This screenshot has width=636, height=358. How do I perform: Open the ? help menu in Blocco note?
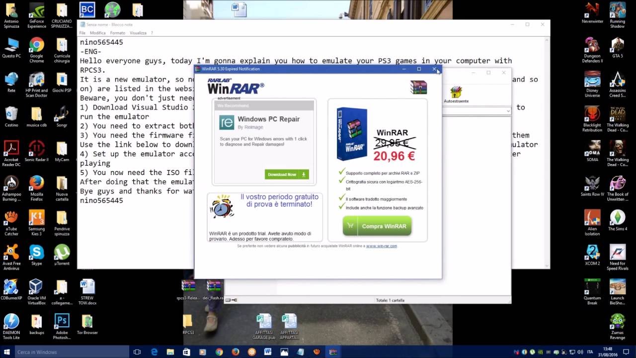pos(152,33)
